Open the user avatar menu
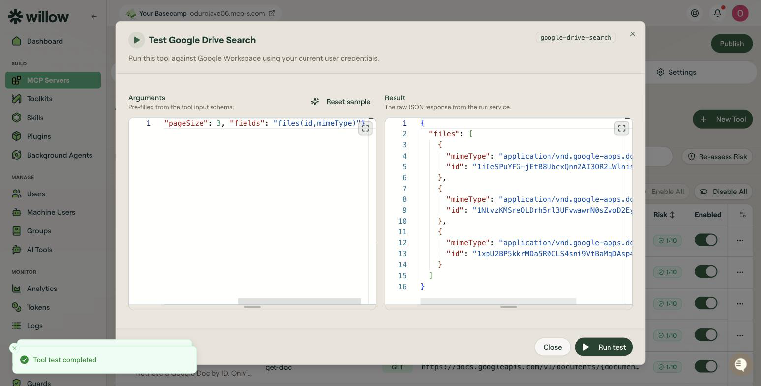This screenshot has height=386, width=761. tap(740, 13)
